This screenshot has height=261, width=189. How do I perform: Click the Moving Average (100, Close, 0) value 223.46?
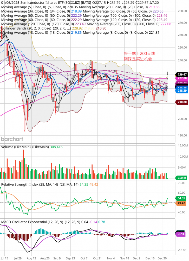[x=162, y=15]
